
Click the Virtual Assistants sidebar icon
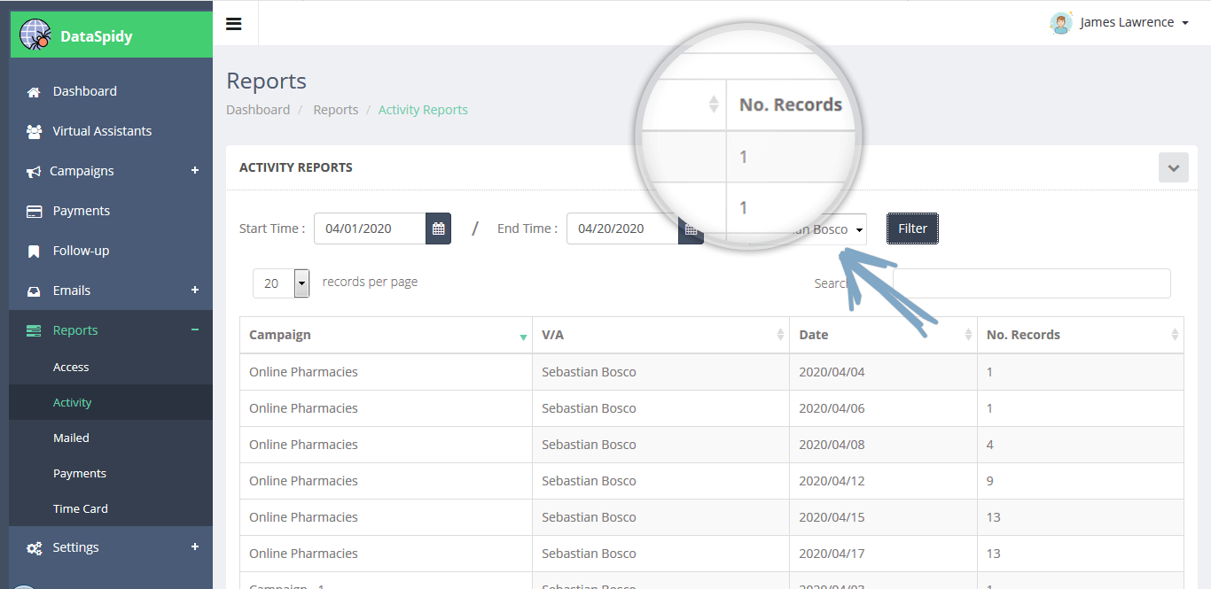[34, 131]
